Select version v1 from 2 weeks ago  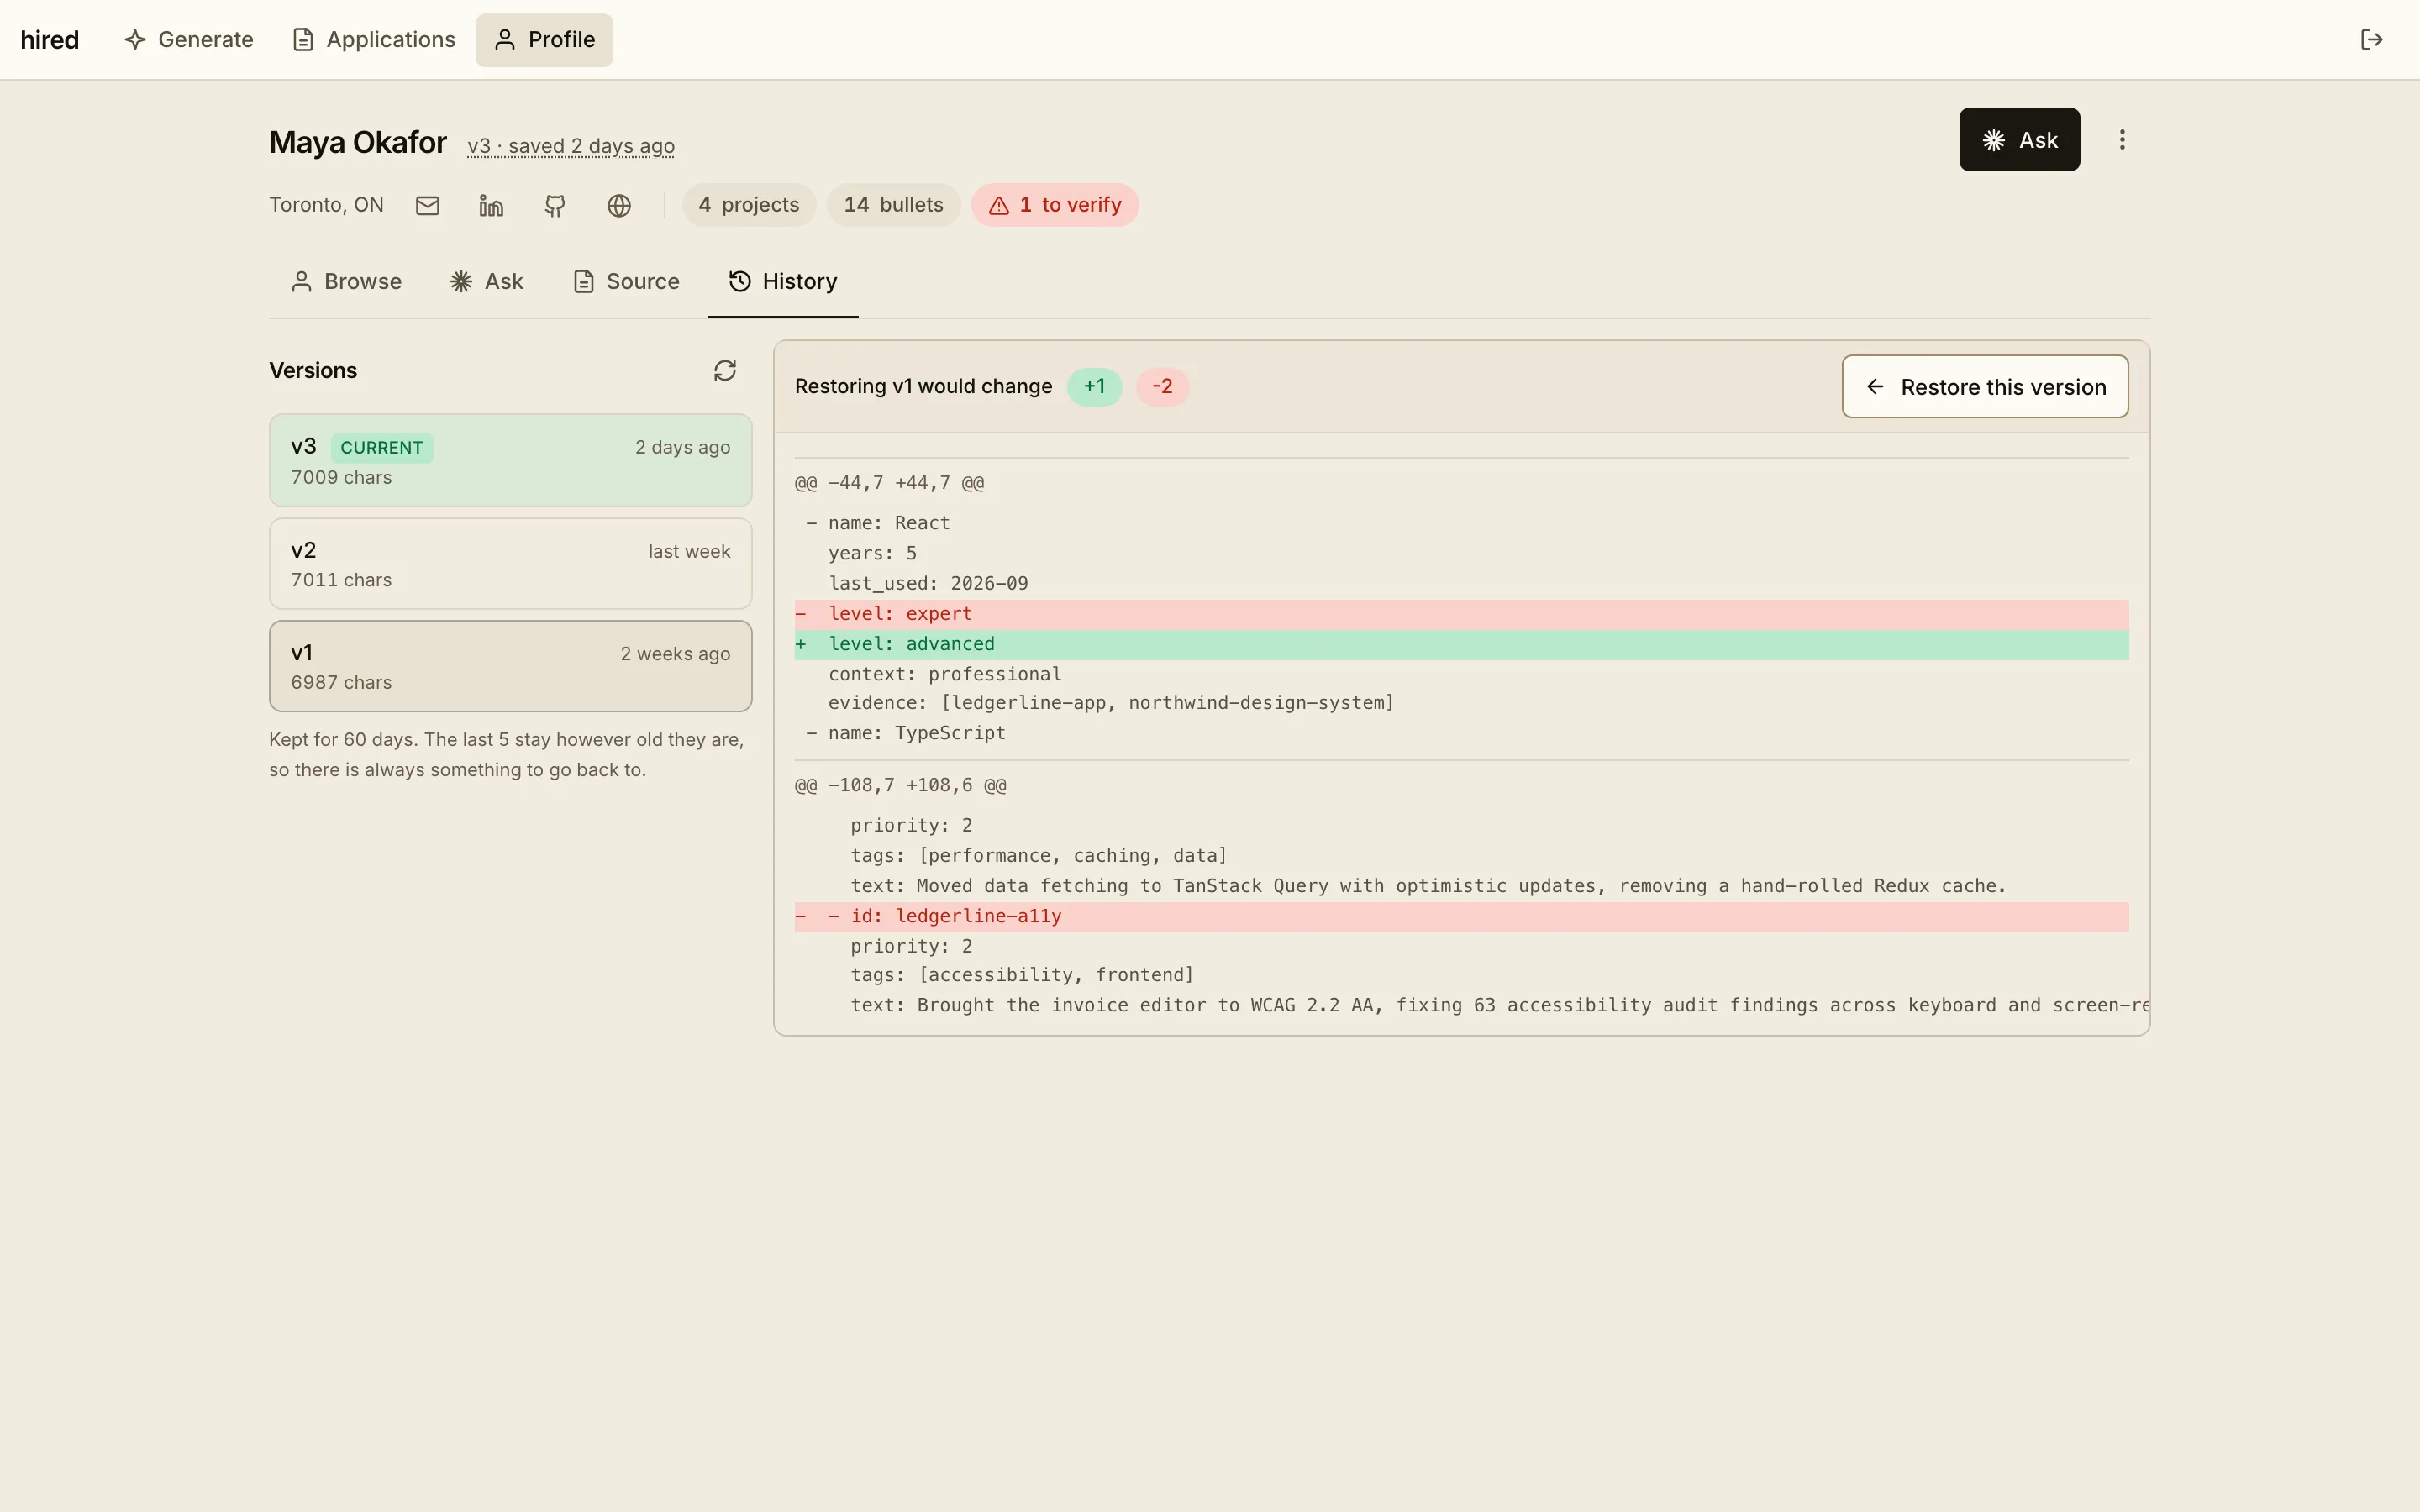510,667
